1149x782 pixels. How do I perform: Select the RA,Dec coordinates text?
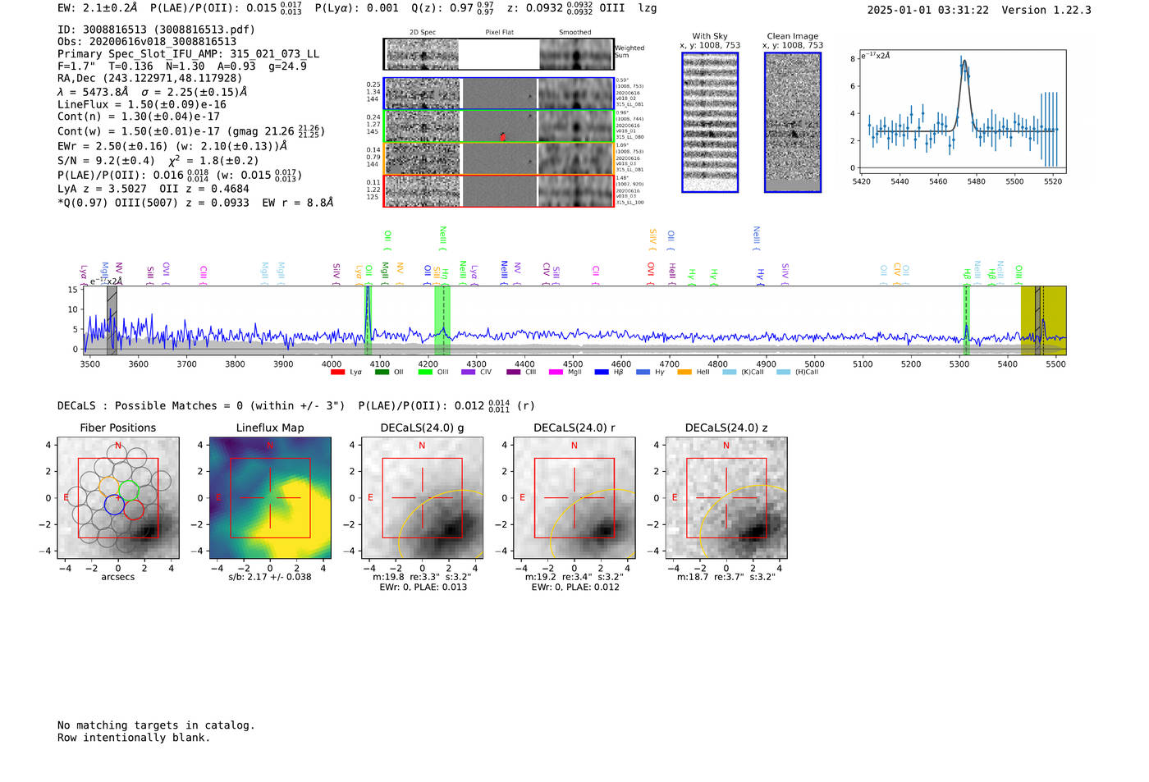tap(150, 79)
